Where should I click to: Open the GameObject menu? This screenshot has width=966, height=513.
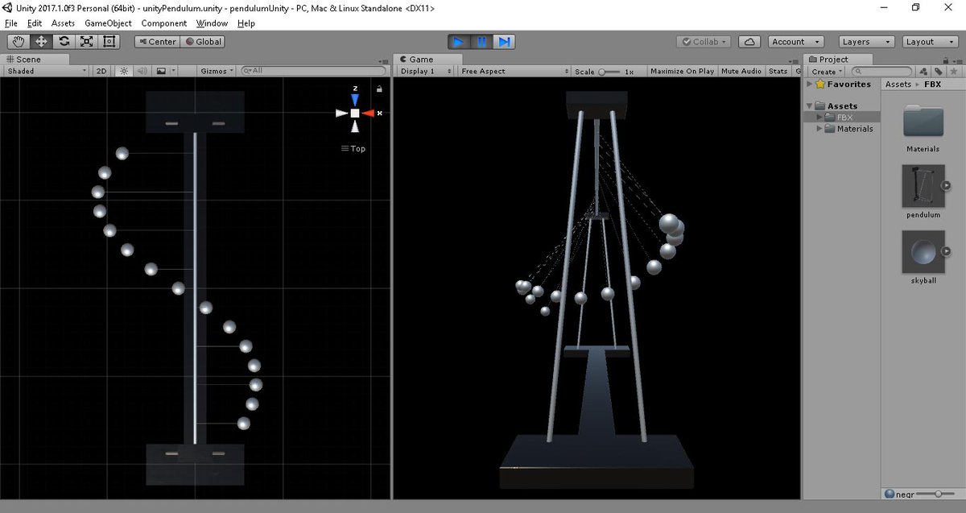(x=108, y=23)
